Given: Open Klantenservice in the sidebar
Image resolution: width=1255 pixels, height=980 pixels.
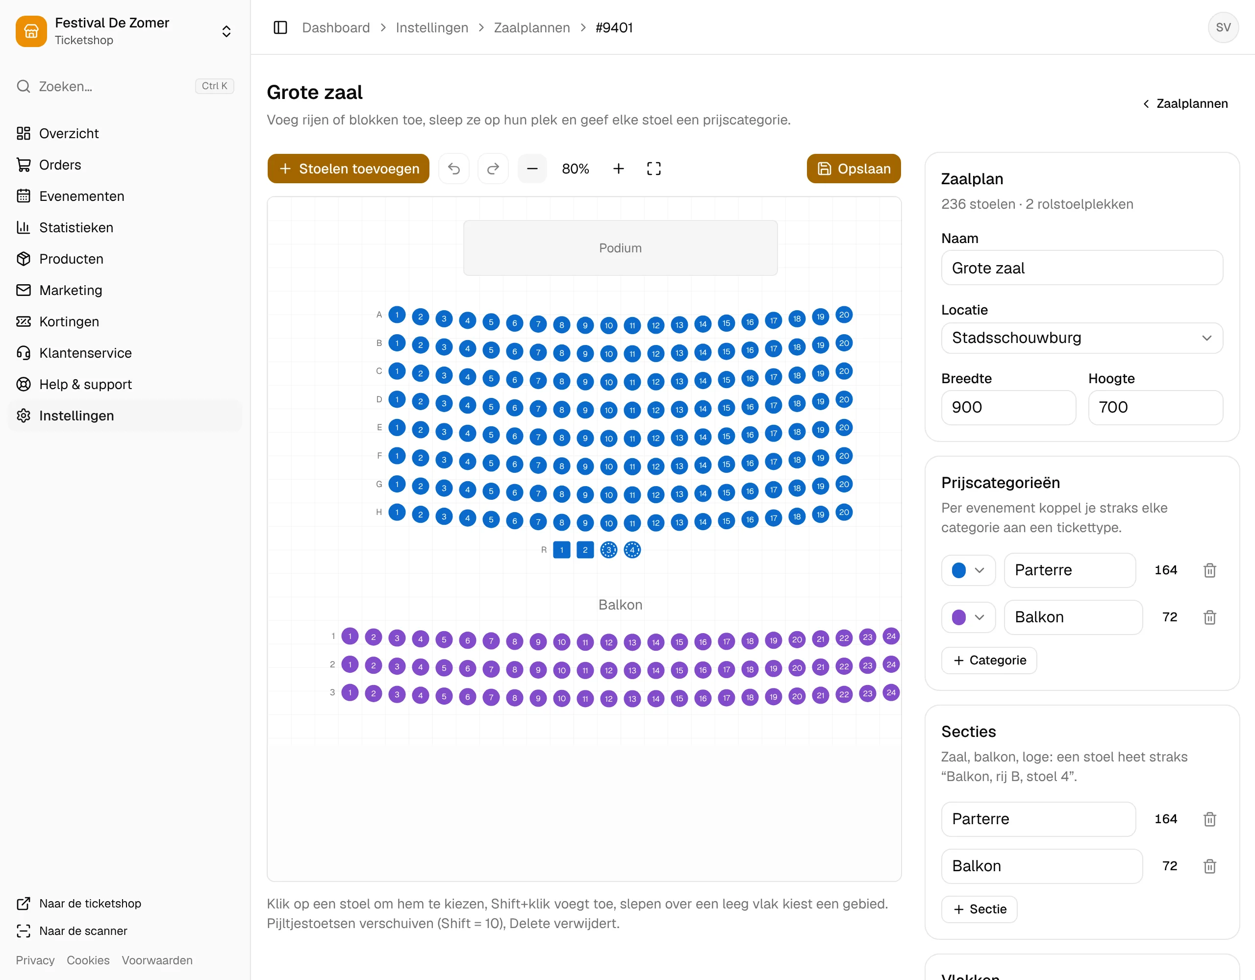Looking at the screenshot, I should coord(125,353).
